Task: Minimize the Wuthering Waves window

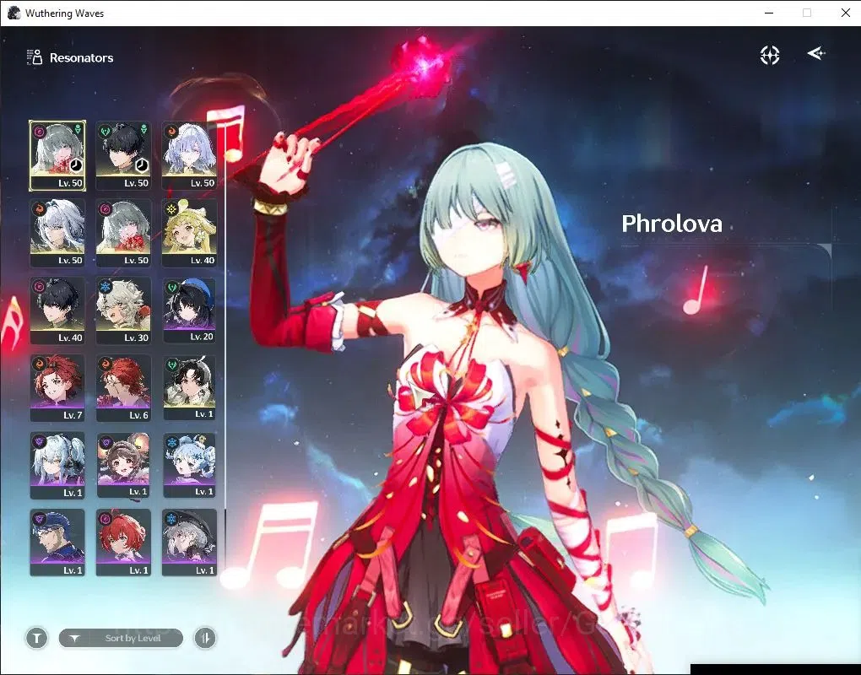Action: point(769,13)
